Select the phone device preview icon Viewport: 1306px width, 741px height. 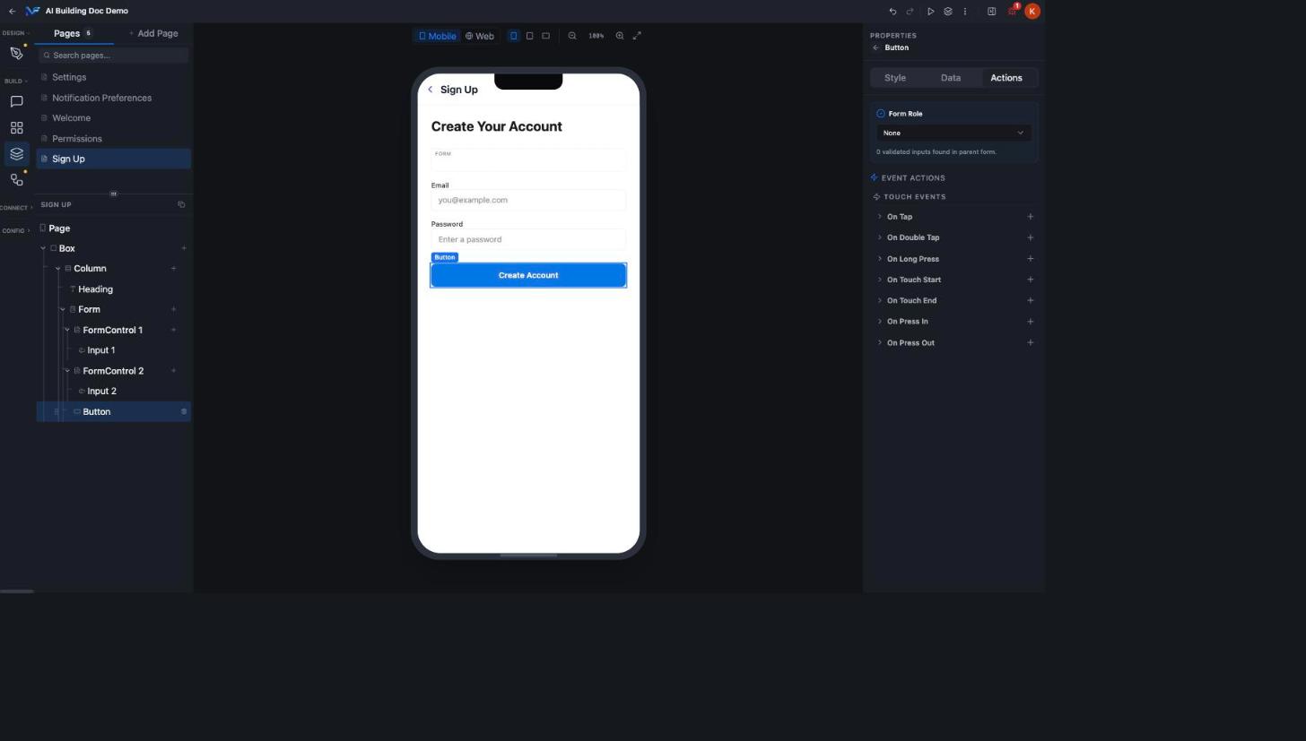[514, 36]
